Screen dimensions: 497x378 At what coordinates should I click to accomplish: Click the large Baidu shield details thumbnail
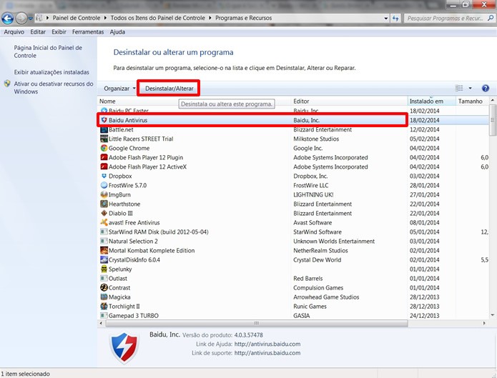click(124, 347)
